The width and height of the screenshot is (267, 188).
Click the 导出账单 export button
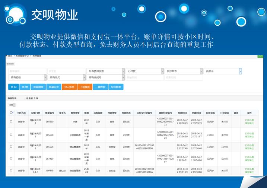coord(116,87)
